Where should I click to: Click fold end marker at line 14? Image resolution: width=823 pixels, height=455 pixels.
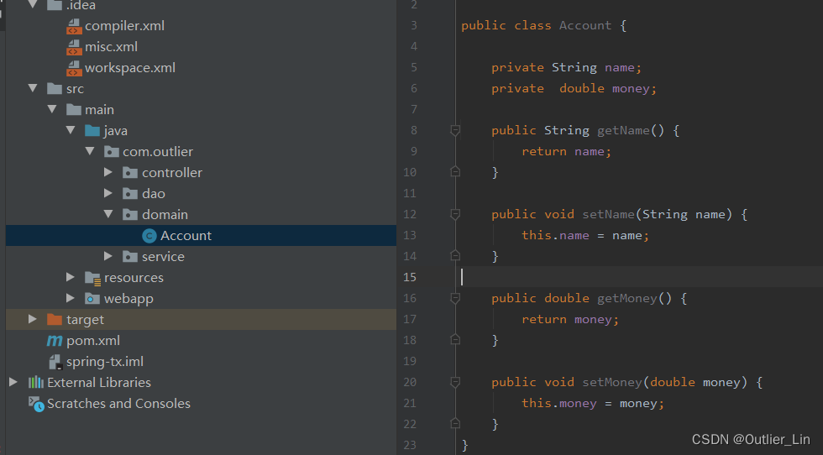(455, 255)
